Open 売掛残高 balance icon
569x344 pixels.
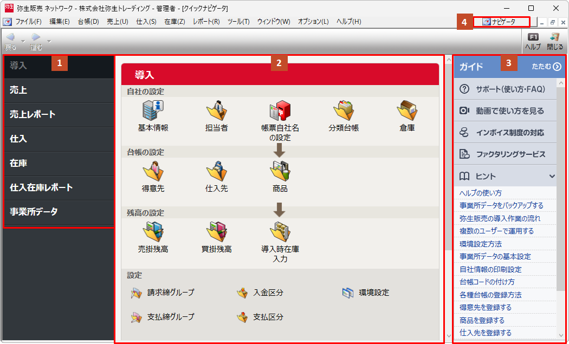click(x=153, y=232)
